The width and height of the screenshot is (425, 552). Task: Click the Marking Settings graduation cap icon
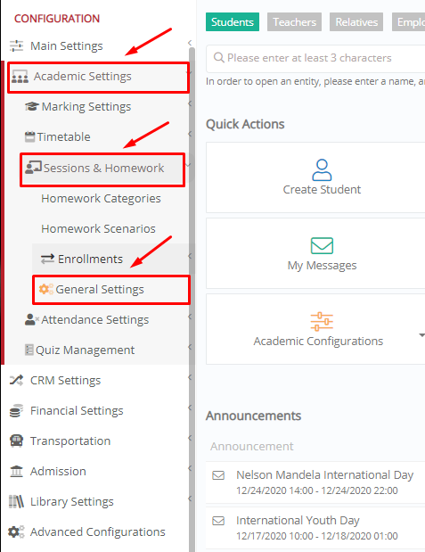click(32, 106)
